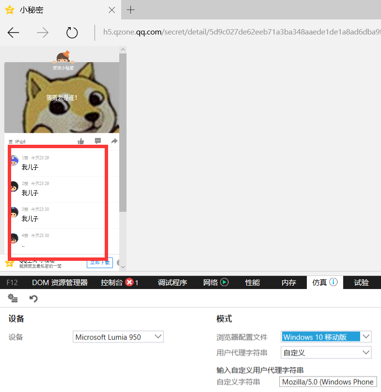Click the 立即下载 download button
The width and height of the screenshot is (381, 392).
pos(100,263)
